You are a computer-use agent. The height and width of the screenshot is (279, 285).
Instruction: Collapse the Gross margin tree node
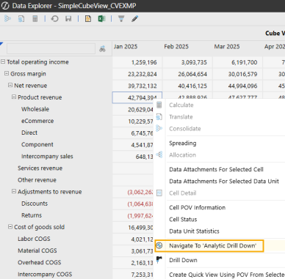(x=7, y=73)
